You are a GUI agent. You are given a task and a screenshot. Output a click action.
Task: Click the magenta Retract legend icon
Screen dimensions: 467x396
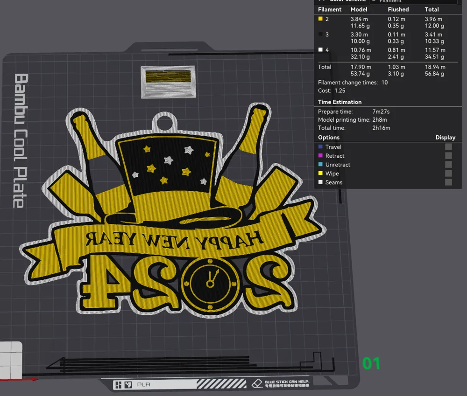click(x=320, y=156)
